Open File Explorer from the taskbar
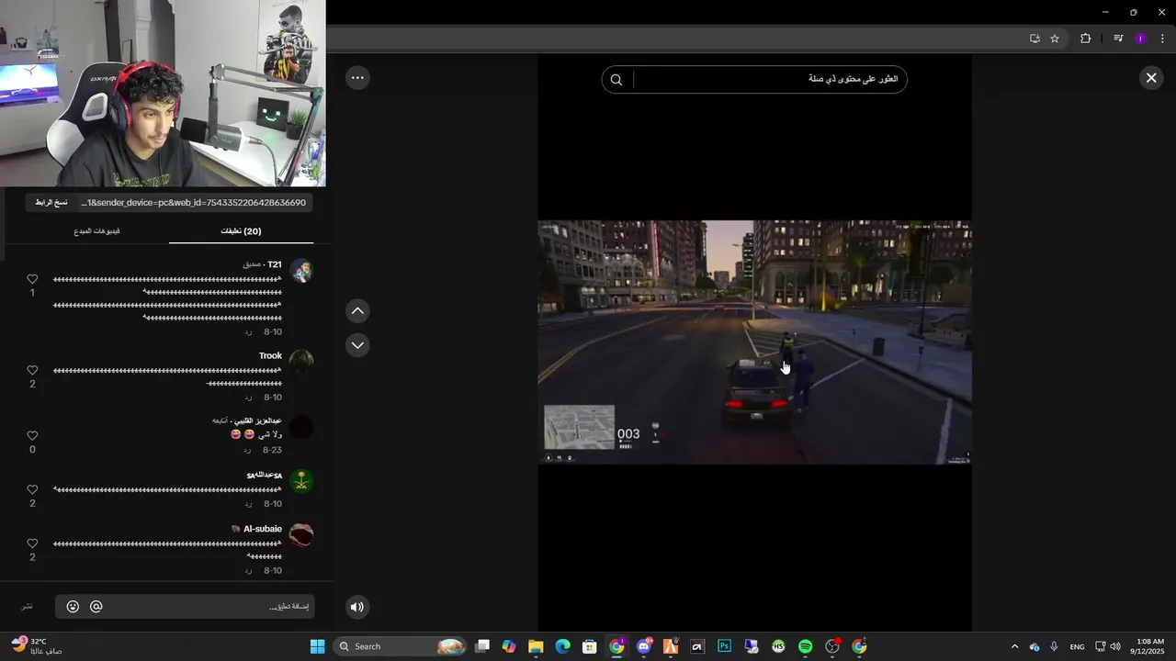The width and height of the screenshot is (1176, 661). click(536, 646)
